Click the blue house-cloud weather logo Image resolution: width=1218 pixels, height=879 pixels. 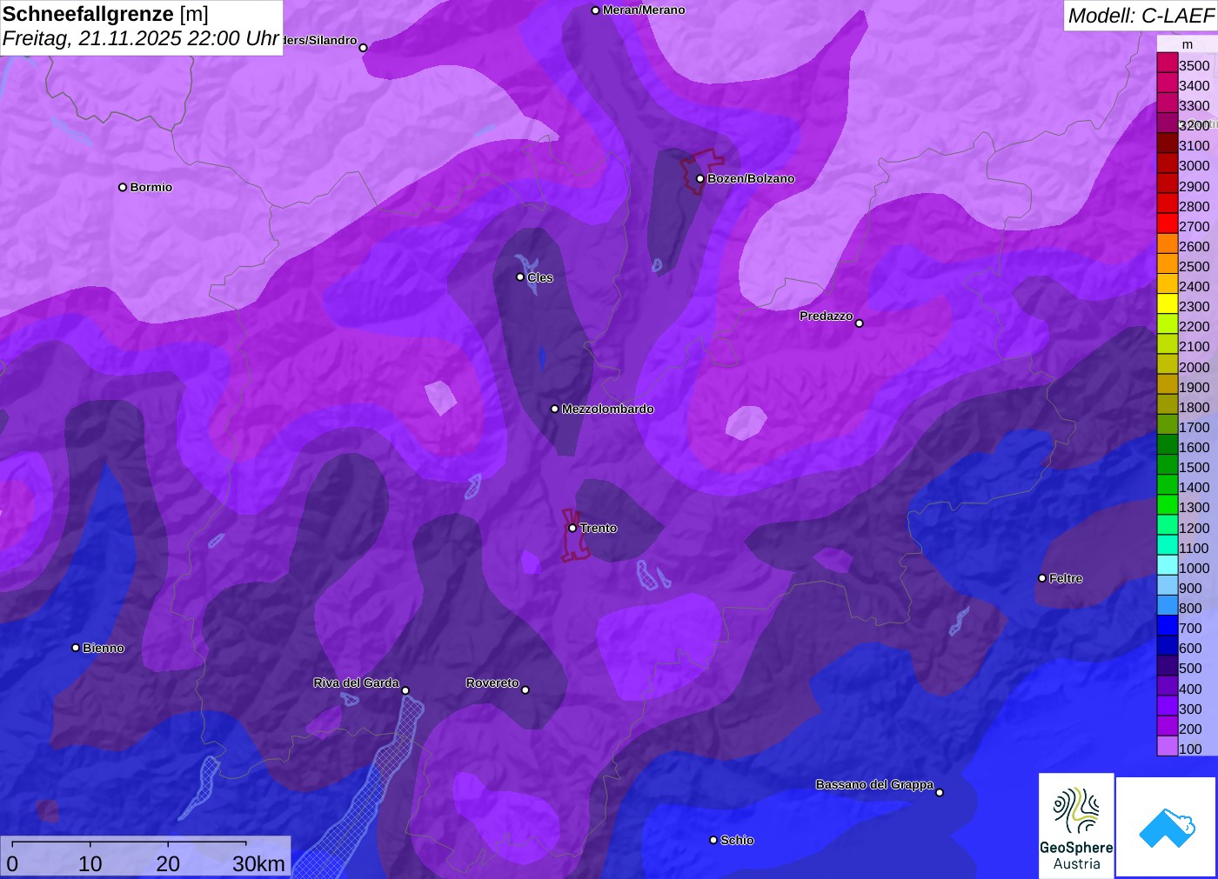pyautogui.click(x=1167, y=827)
